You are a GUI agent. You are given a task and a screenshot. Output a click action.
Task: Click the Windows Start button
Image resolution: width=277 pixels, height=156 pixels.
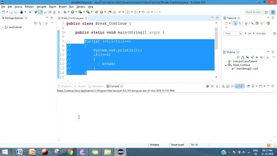[5, 152]
